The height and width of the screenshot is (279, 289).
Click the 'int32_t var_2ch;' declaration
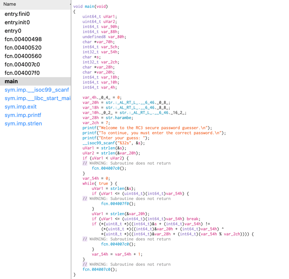tap(101, 62)
